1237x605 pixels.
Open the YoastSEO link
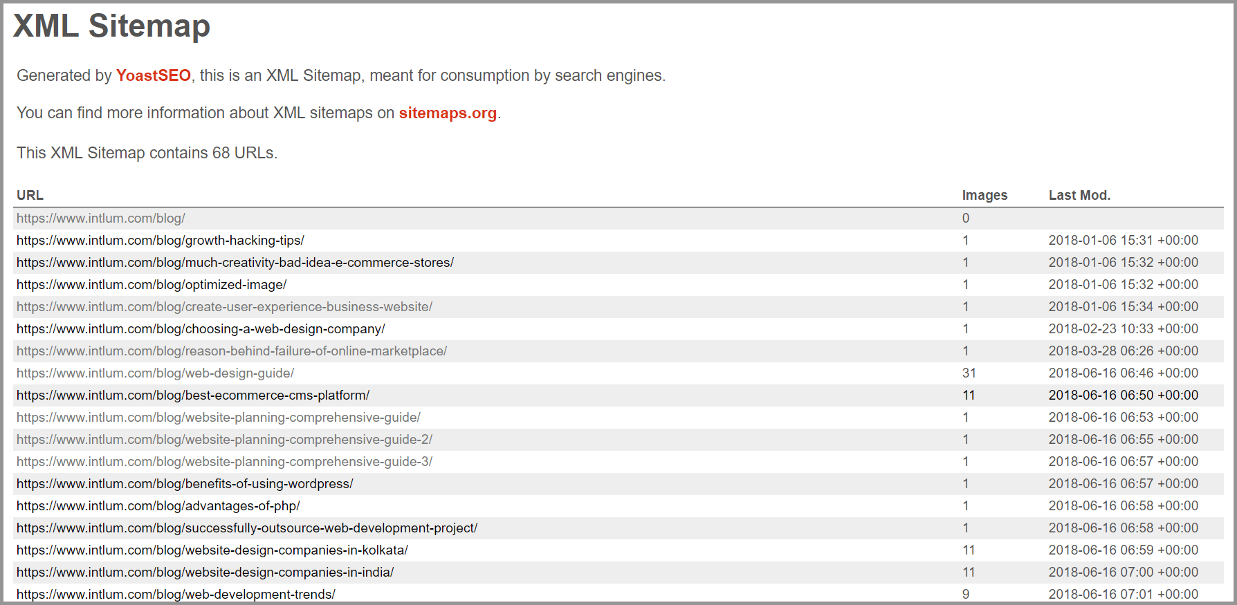pyautogui.click(x=154, y=75)
